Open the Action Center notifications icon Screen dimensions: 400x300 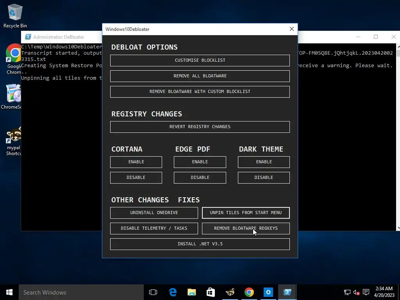(366, 292)
